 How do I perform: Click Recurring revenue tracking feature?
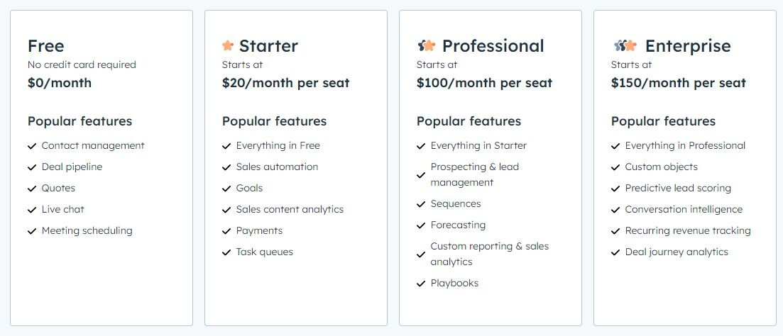click(688, 231)
